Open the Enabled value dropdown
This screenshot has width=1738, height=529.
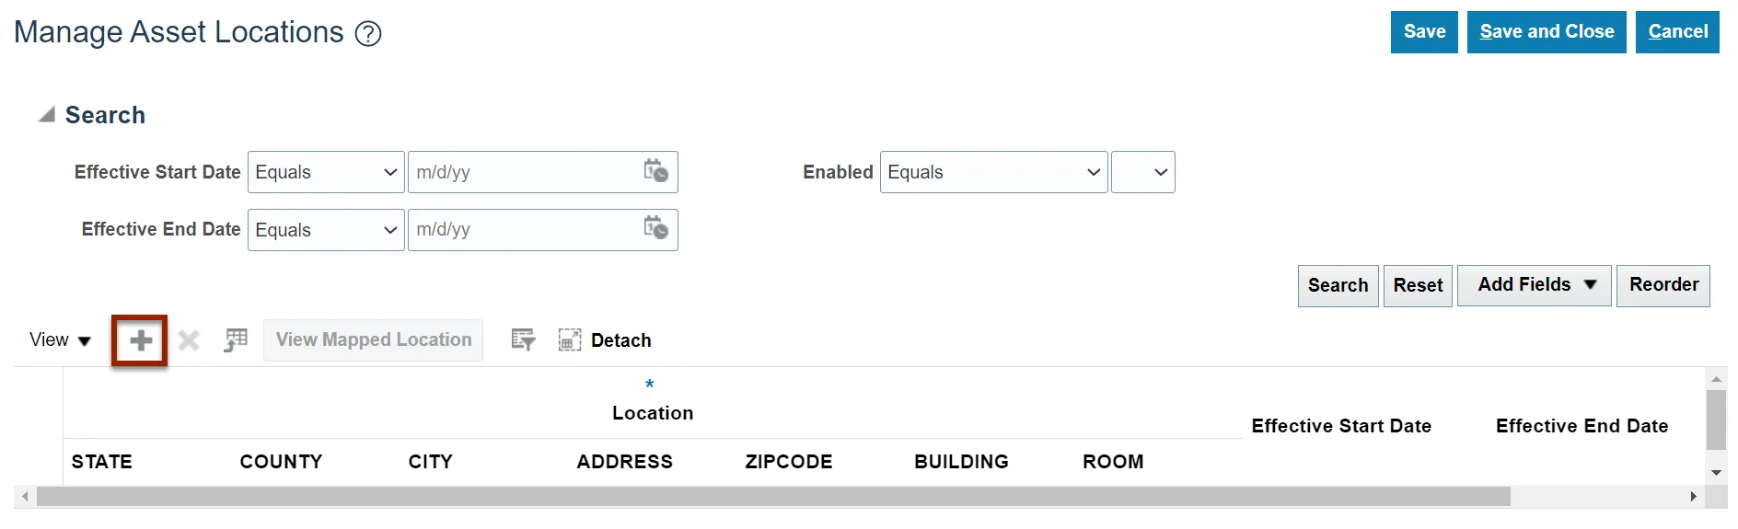pos(1143,172)
